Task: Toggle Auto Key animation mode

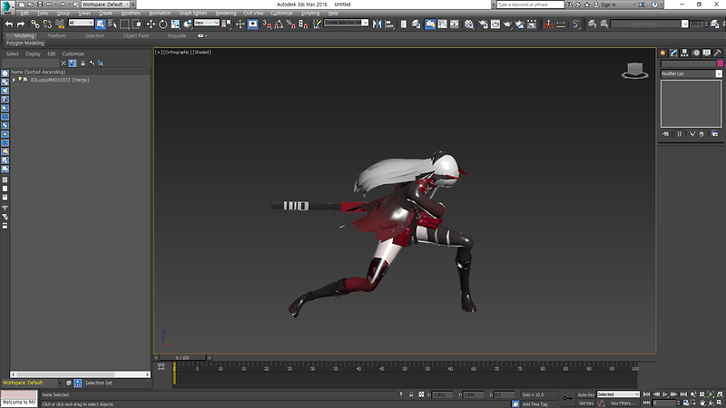Action: [585, 394]
